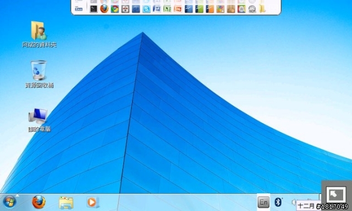Viewport: 352px width, 211px height.
Task: Launch Google Chrome from the top dock
Action: coord(115,9)
